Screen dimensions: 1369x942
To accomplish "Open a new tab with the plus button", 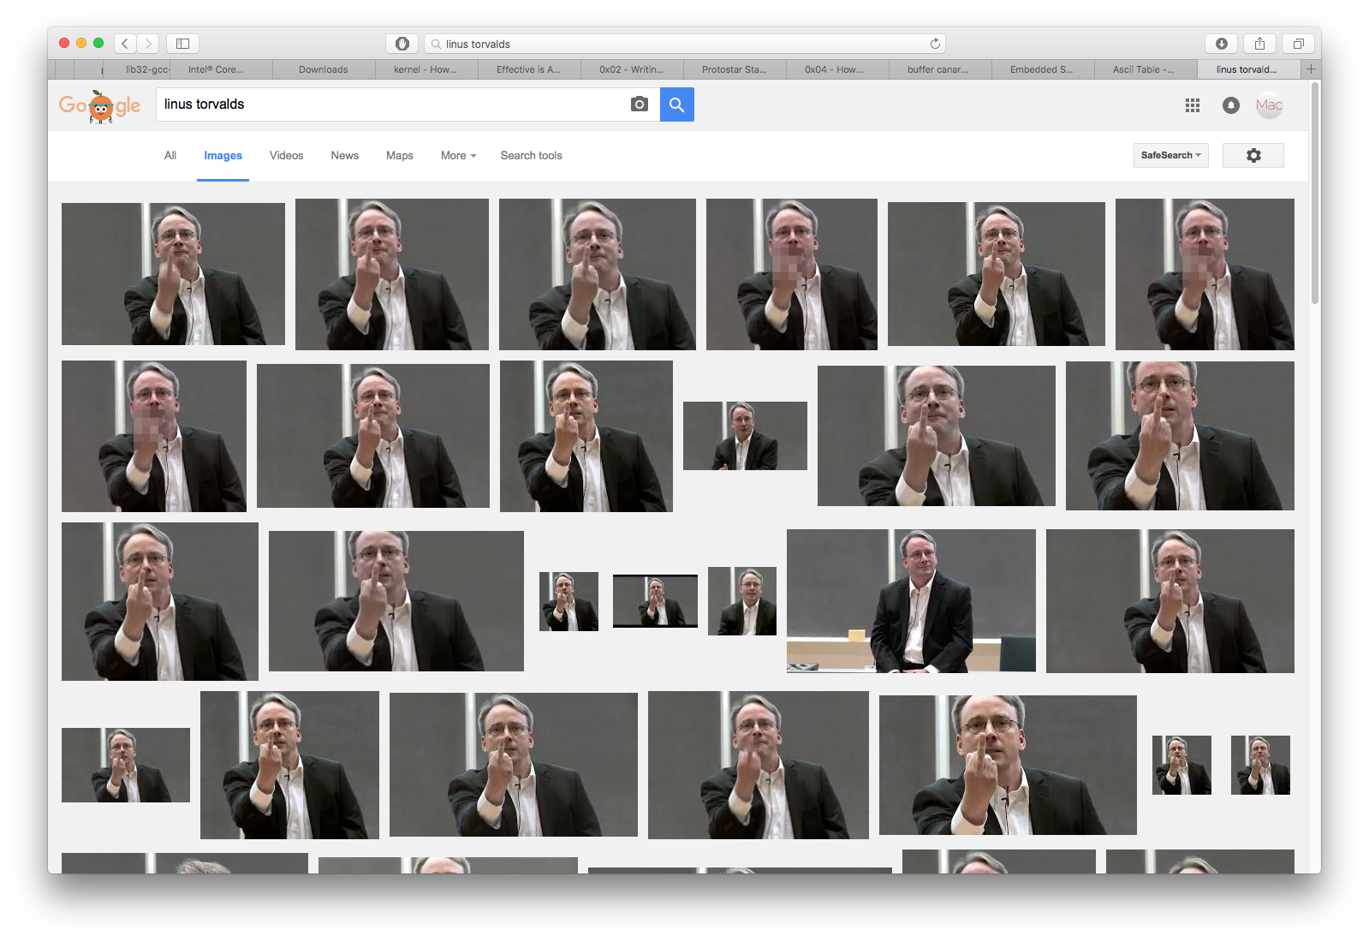I will click(1310, 69).
